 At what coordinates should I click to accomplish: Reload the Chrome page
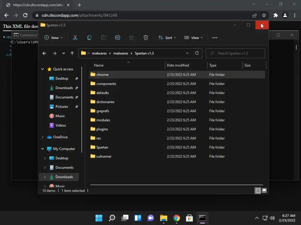pyautogui.click(x=25, y=15)
